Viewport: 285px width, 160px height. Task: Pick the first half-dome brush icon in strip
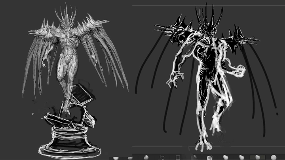[x=116, y=158]
